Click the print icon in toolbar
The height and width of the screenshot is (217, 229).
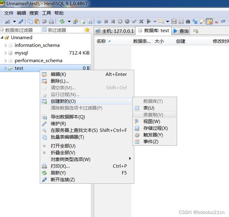(x=51, y=22)
